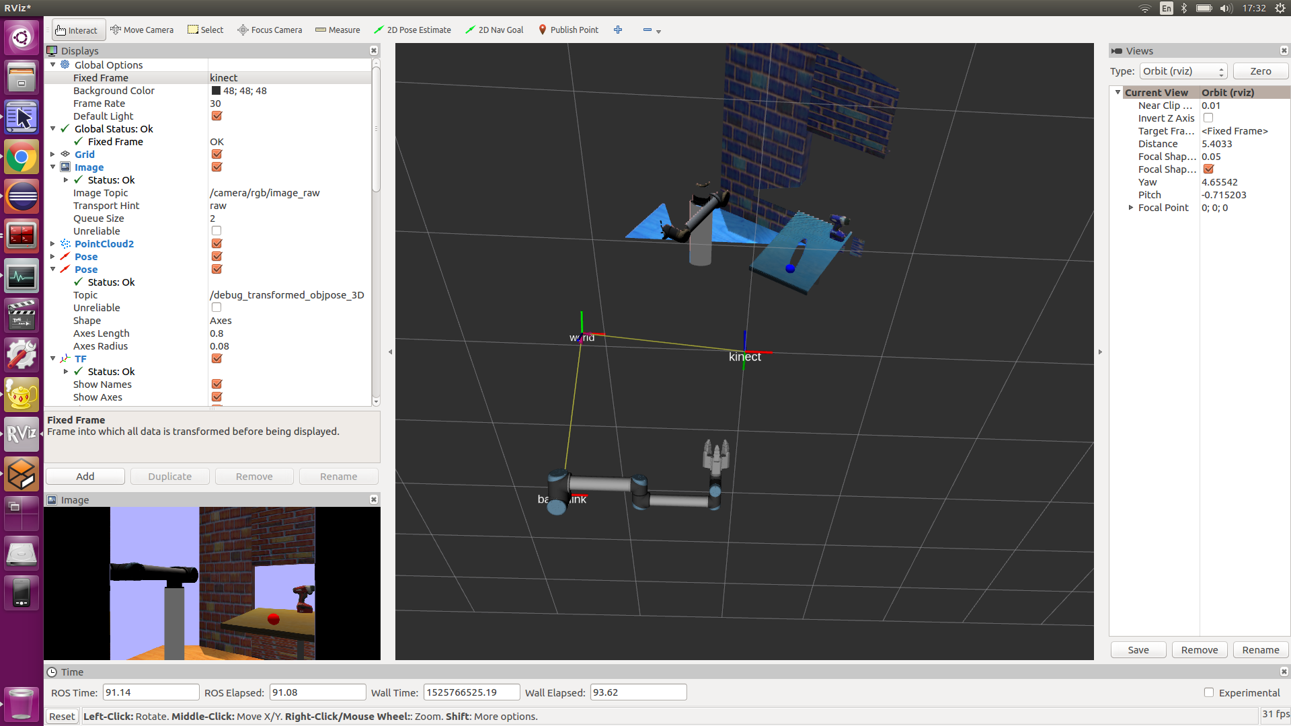Open the keyboard language En indicator
The height and width of the screenshot is (726, 1291).
click(x=1166, y=8)
